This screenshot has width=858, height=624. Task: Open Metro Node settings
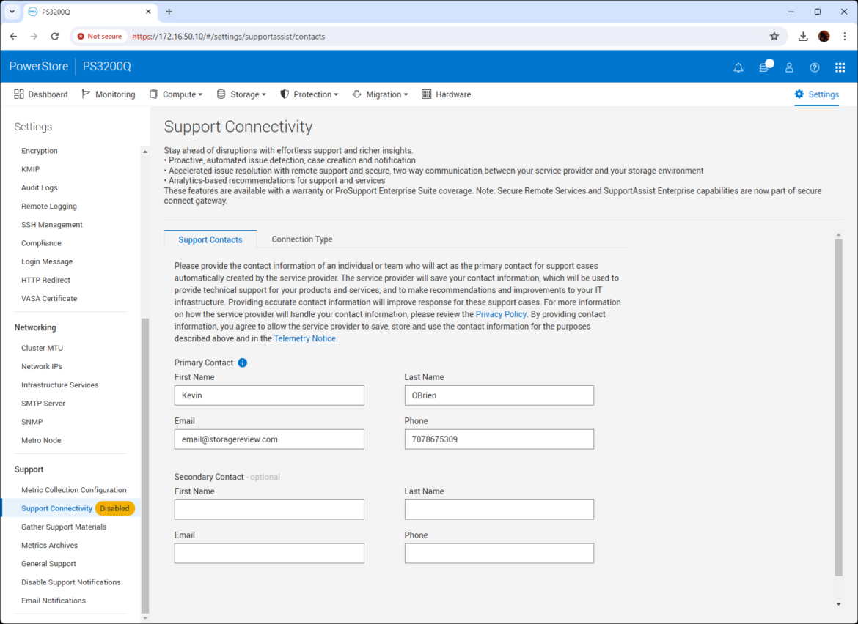(x=41, y=440)
